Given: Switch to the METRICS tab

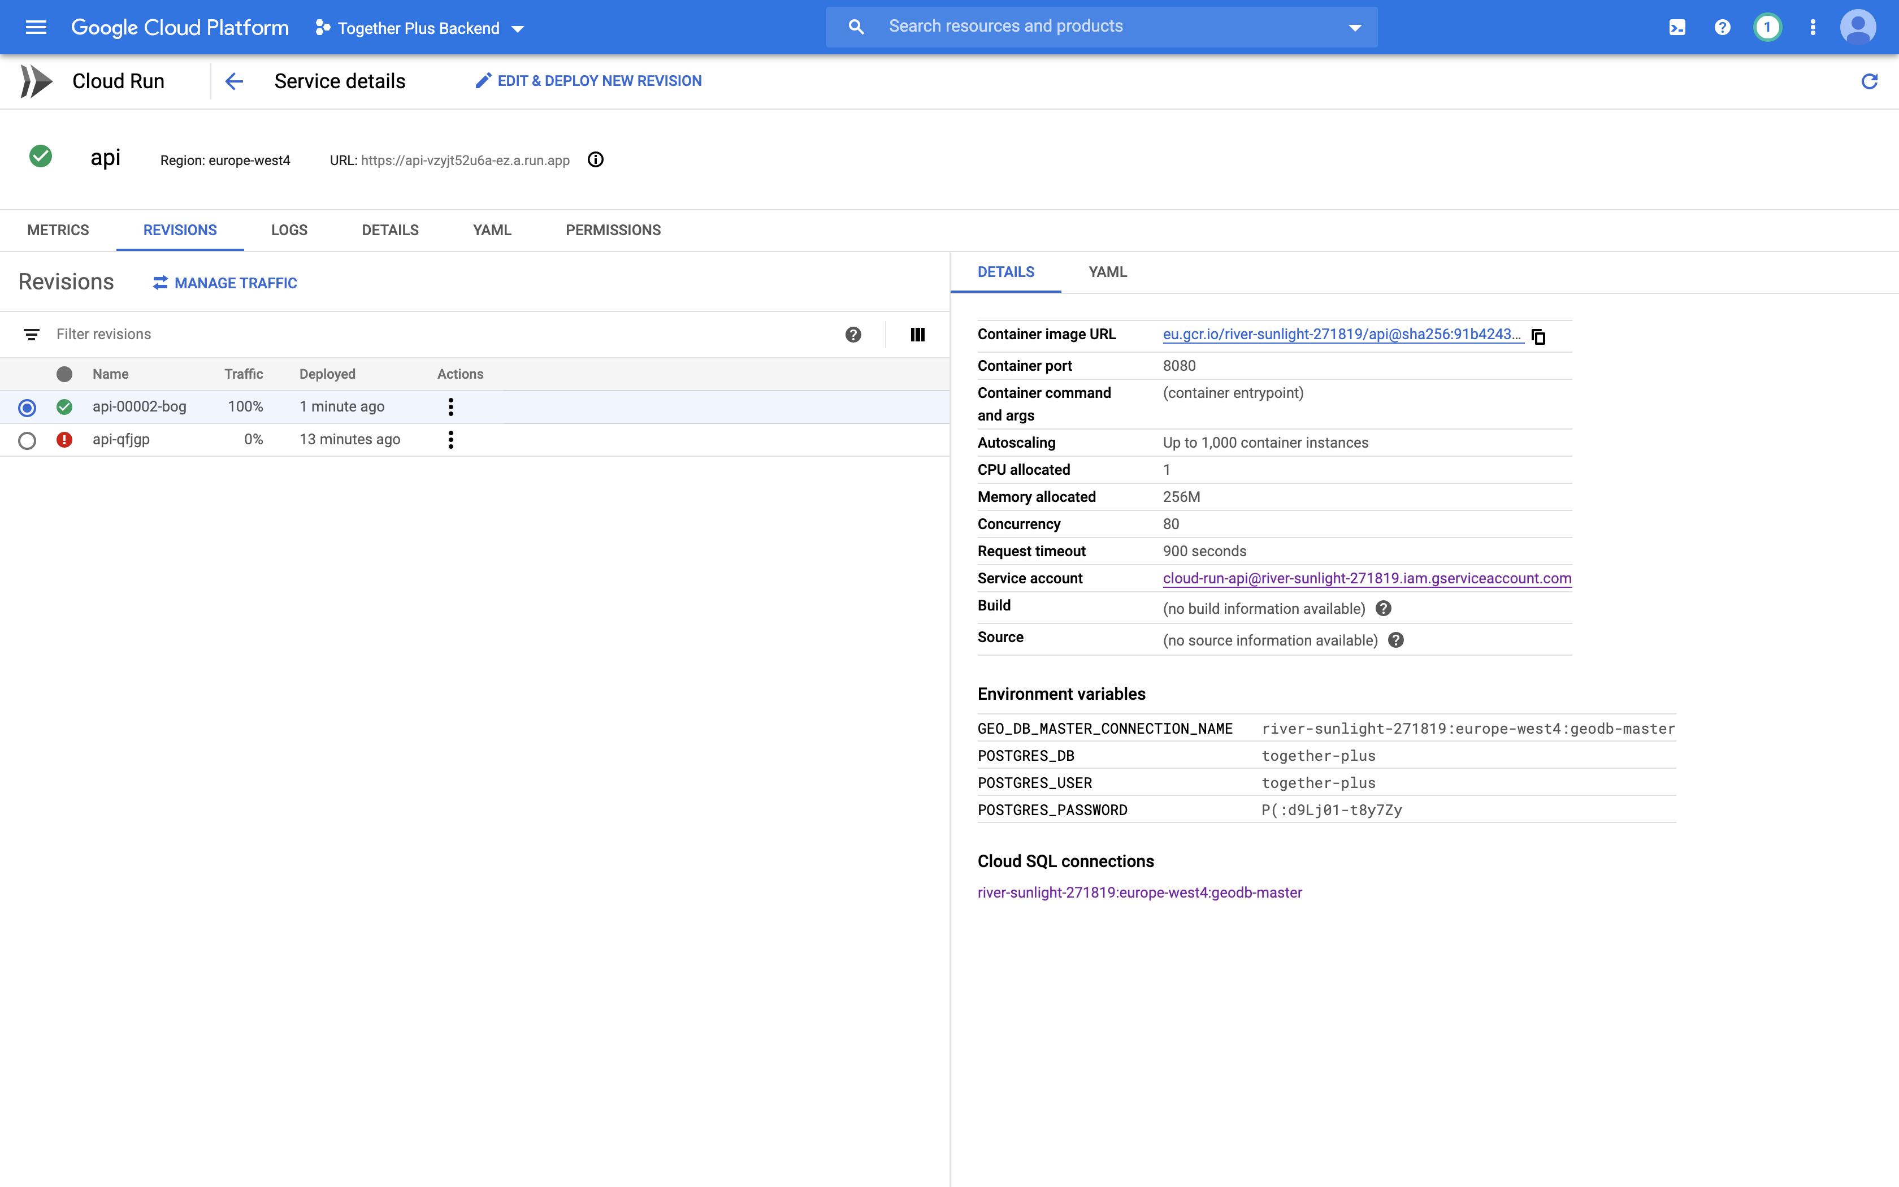Looking at the screenshot, I should 58,230.
